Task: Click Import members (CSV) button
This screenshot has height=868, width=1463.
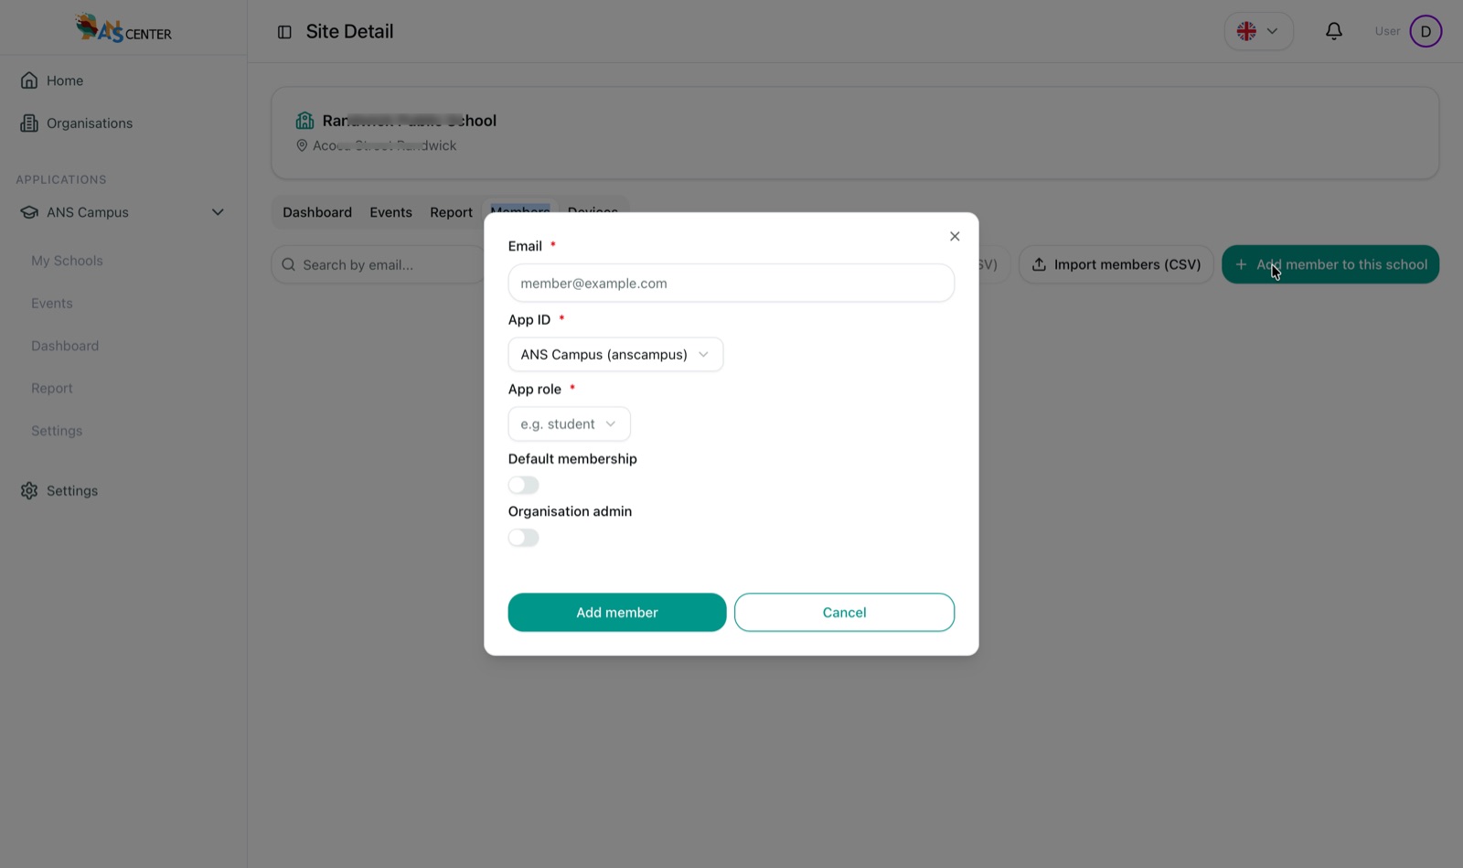Action: 1116,264
